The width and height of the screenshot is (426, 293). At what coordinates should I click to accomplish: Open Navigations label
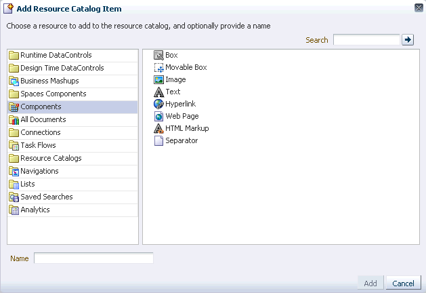pyautogui.click(x=39, y=172)
